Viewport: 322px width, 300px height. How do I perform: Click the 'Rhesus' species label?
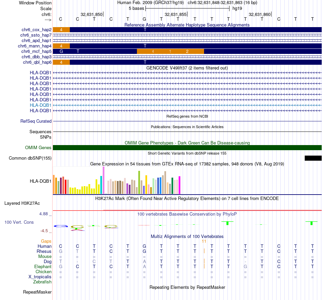[44, 251]
